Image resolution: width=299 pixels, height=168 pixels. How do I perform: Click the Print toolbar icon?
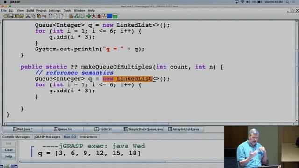click(21, 16)
